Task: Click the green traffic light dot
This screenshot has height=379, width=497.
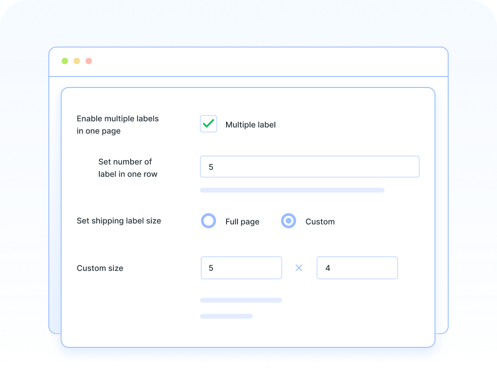Action: click(x=65, y=61)
